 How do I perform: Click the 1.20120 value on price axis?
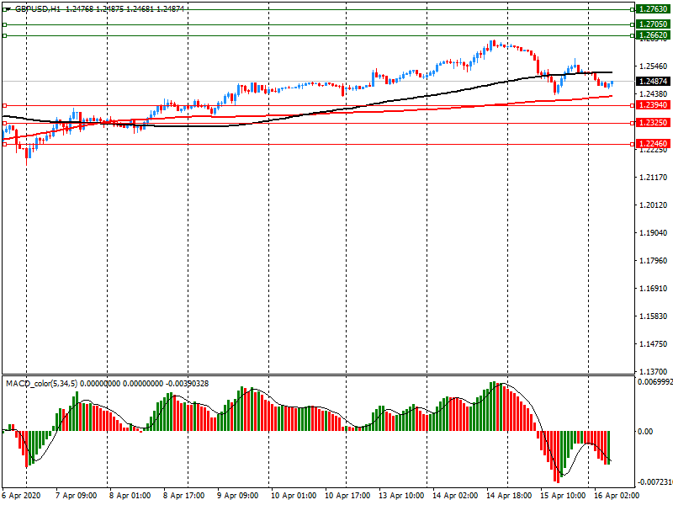click(654, 205)
